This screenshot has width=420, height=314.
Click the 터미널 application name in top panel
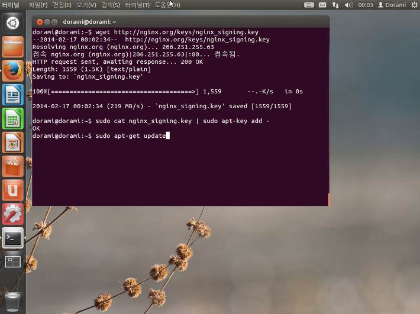tap(11, 5)
